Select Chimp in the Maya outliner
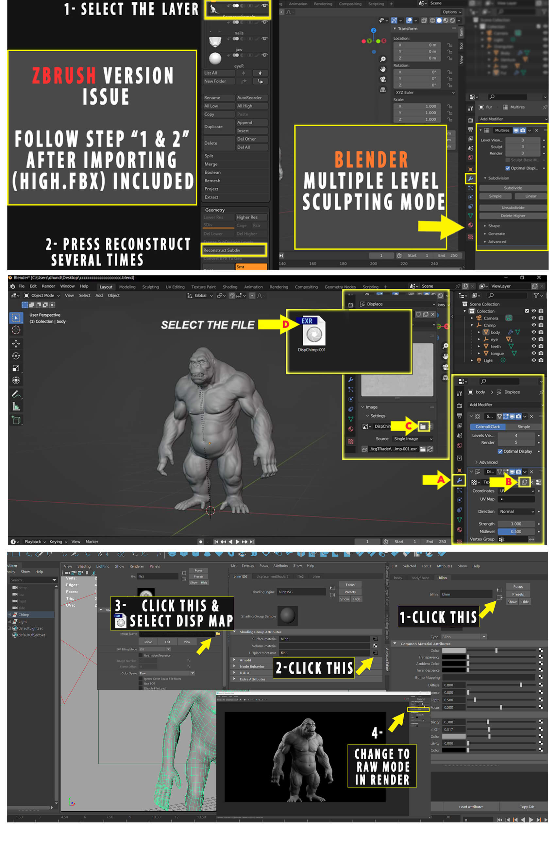 (24, 614)
